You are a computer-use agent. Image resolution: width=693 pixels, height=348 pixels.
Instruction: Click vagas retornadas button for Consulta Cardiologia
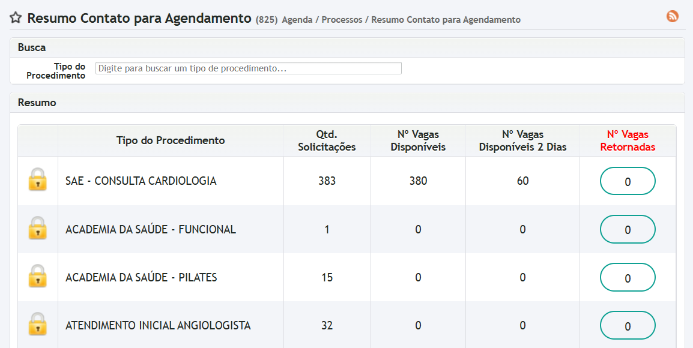[628, 181]
